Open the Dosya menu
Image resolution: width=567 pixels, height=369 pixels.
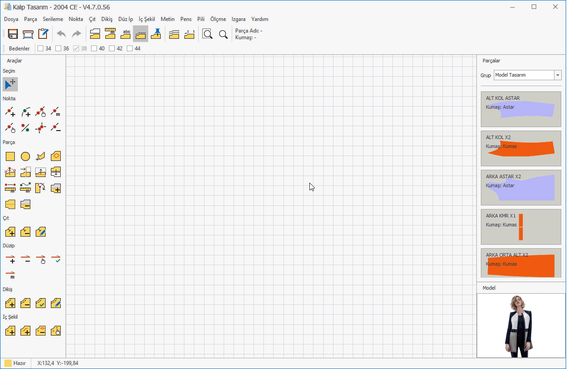(x=11, y=19)
